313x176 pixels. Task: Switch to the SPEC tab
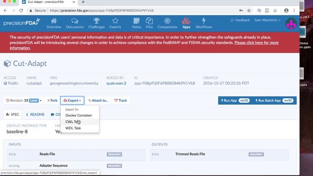13,114
